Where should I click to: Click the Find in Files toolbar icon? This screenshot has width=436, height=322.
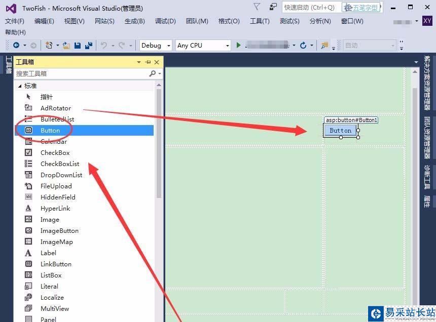pyautogui.click(x=324, y=45)
